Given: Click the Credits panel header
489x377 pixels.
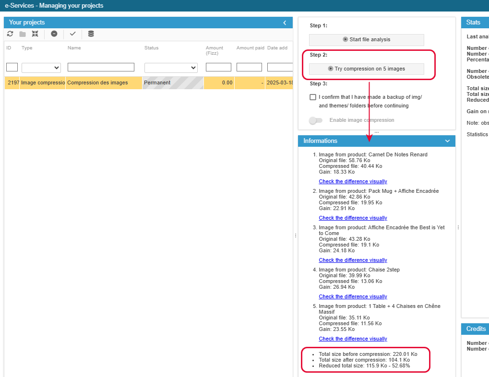Looking at the screenshot, I should point(475,329).
